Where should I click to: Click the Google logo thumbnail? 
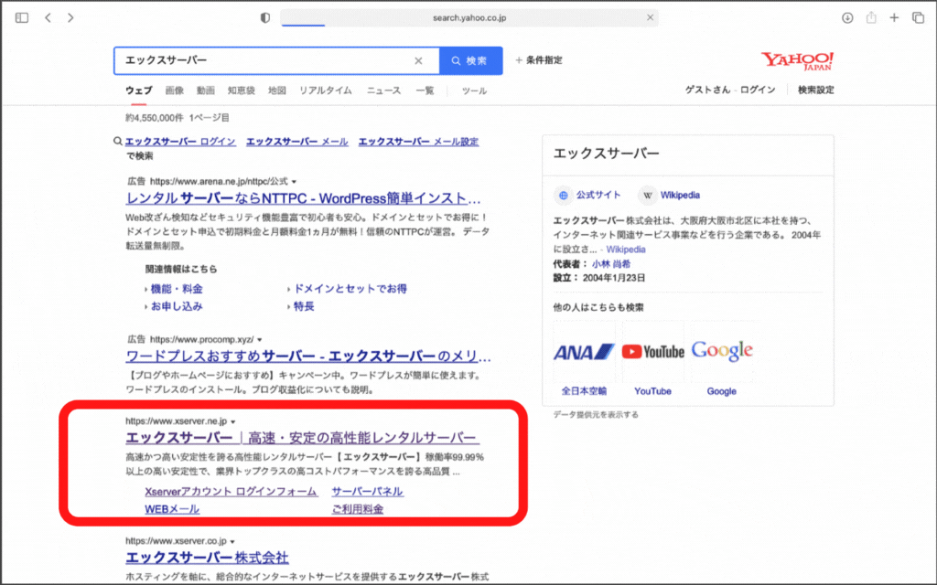click(722, 352)
